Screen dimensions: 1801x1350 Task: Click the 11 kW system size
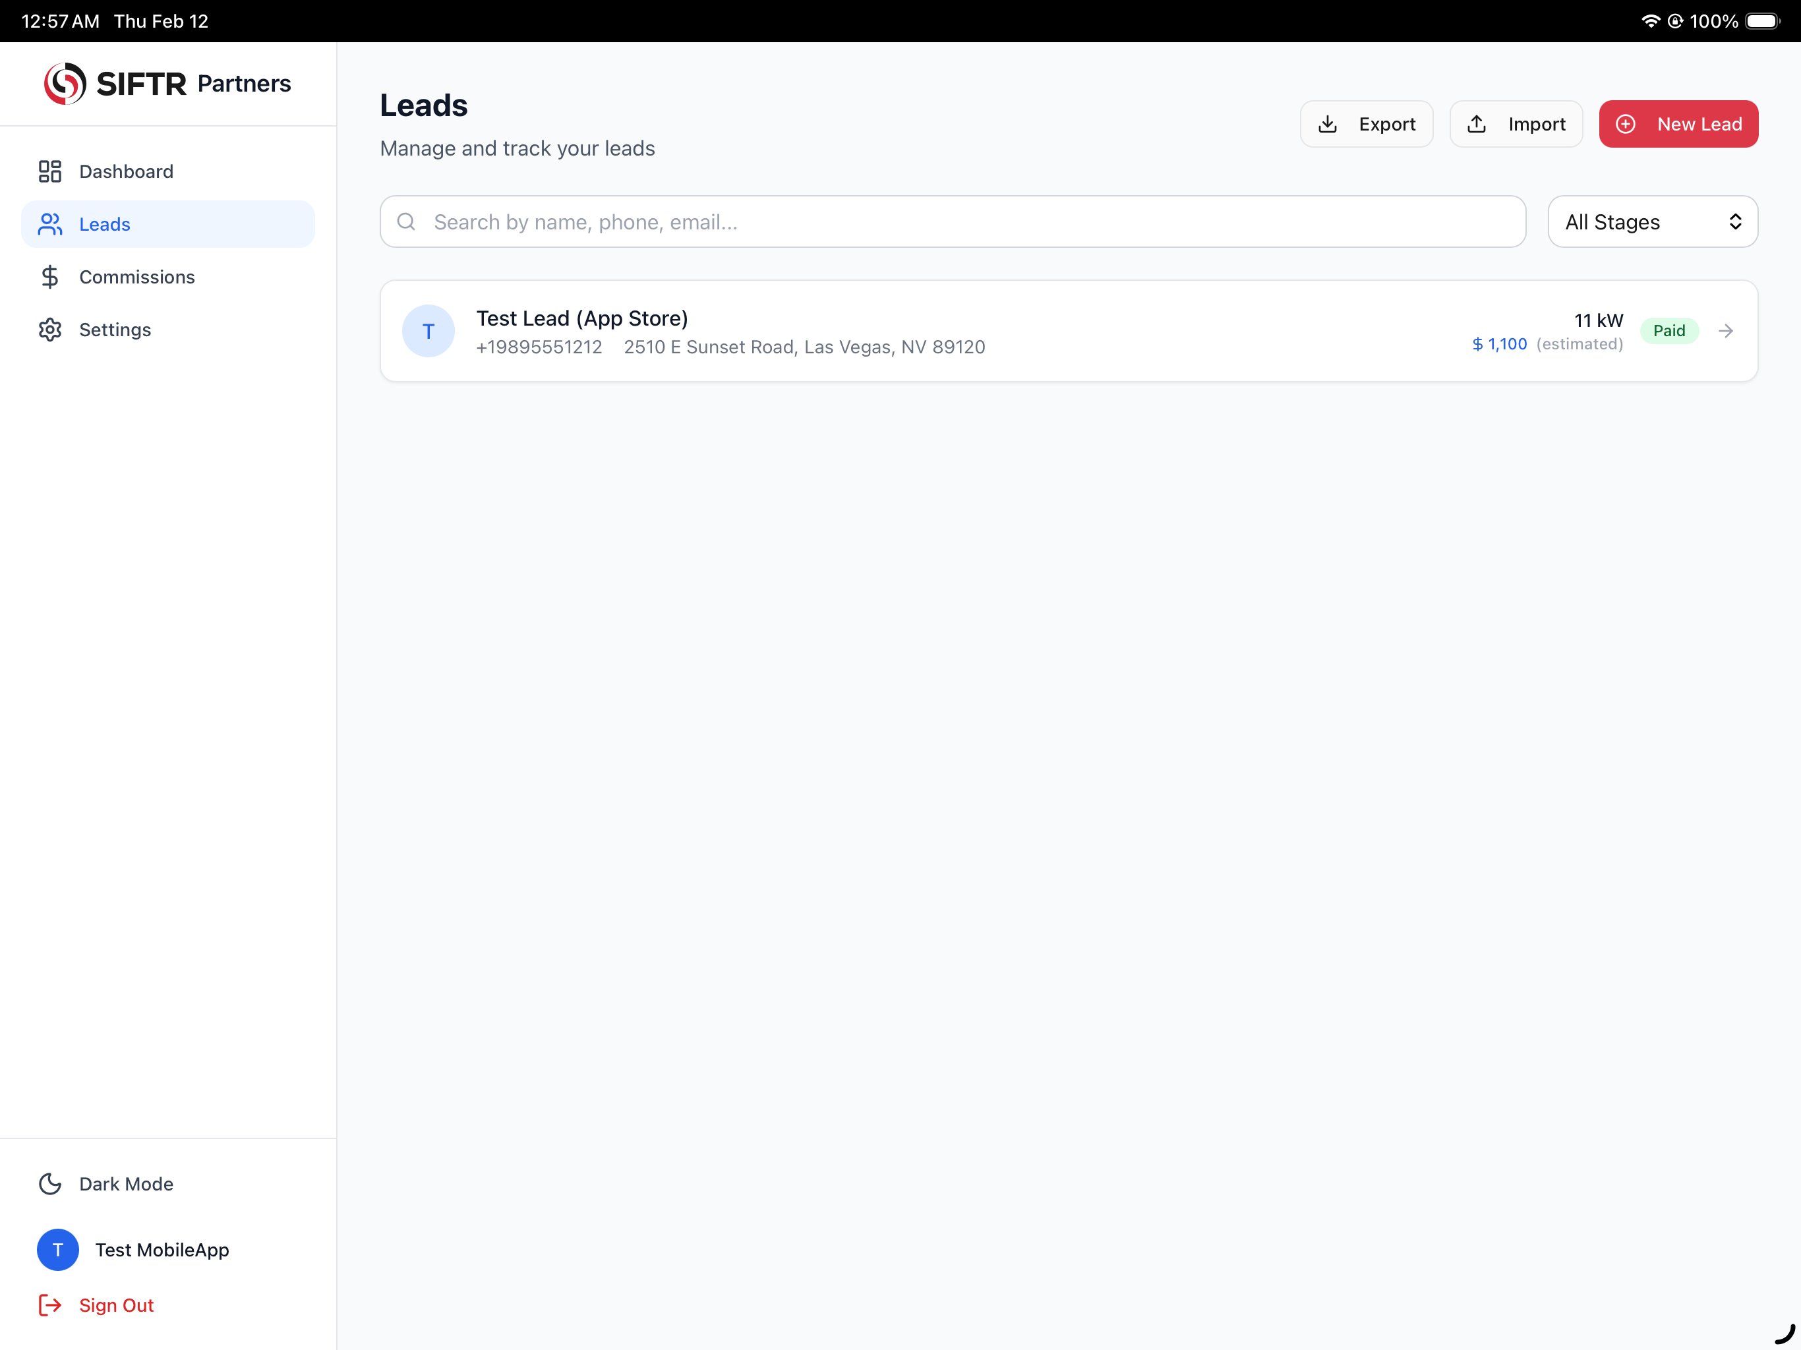click(x=1598, y=320)
